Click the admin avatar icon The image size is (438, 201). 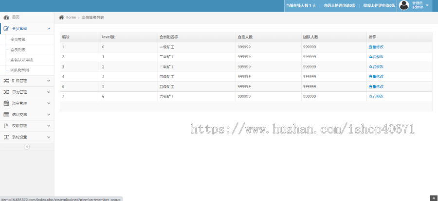pyautogui.click(x=404, y=5)
